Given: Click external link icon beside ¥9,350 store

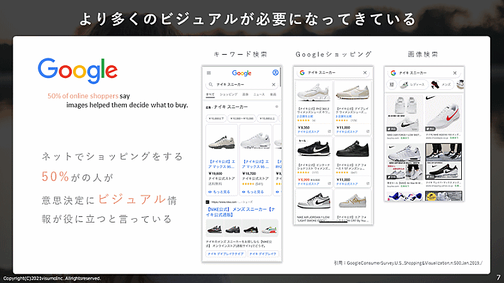Looking at the screenshot, I should click(x=329, y=131).
